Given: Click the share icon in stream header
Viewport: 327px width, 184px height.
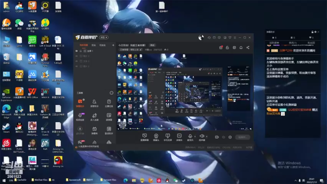Looking at the screenshot, I should pyautogui.click(x=248, y=47).
